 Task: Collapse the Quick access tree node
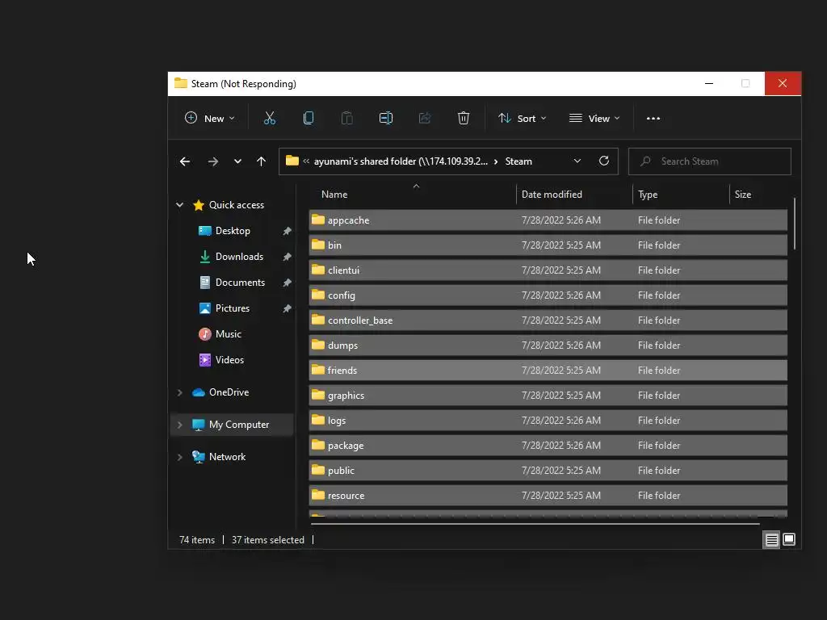pyautogui.click(x=180, y=205)
